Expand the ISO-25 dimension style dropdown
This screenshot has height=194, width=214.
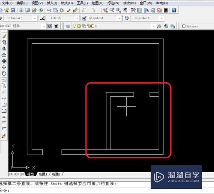click(77, 18)
